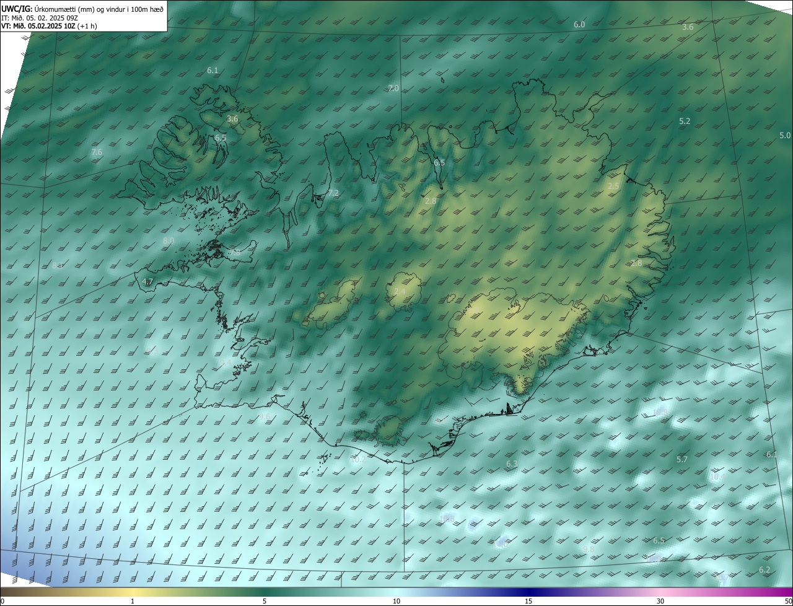The image size is (793, 606).
Task: Click the 7.0 value label on the map
Action: coord(393,89)
